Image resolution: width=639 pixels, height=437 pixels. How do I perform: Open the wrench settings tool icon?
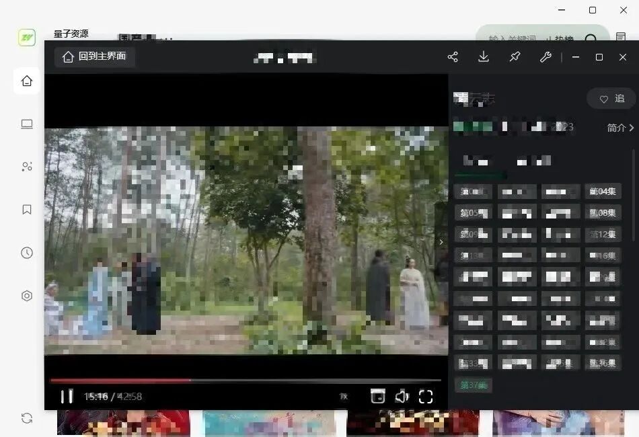click(x=546, y=56)
